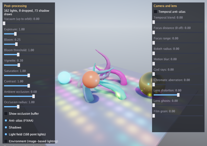Click the Lens ghosts slider handle
The height and width of the screenshot is (146, 207).
coord(154,105)
